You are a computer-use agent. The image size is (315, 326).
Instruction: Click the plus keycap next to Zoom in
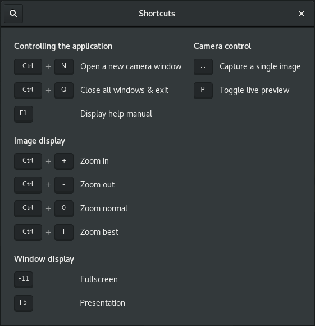(64, 162)
